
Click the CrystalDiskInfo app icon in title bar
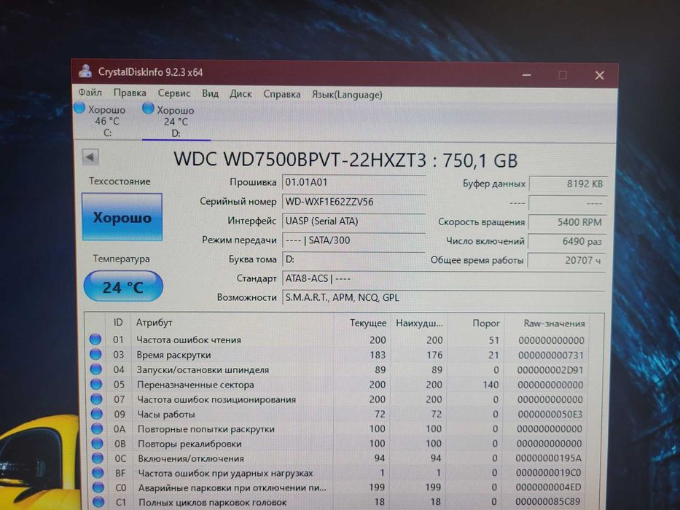pos(85,71)
